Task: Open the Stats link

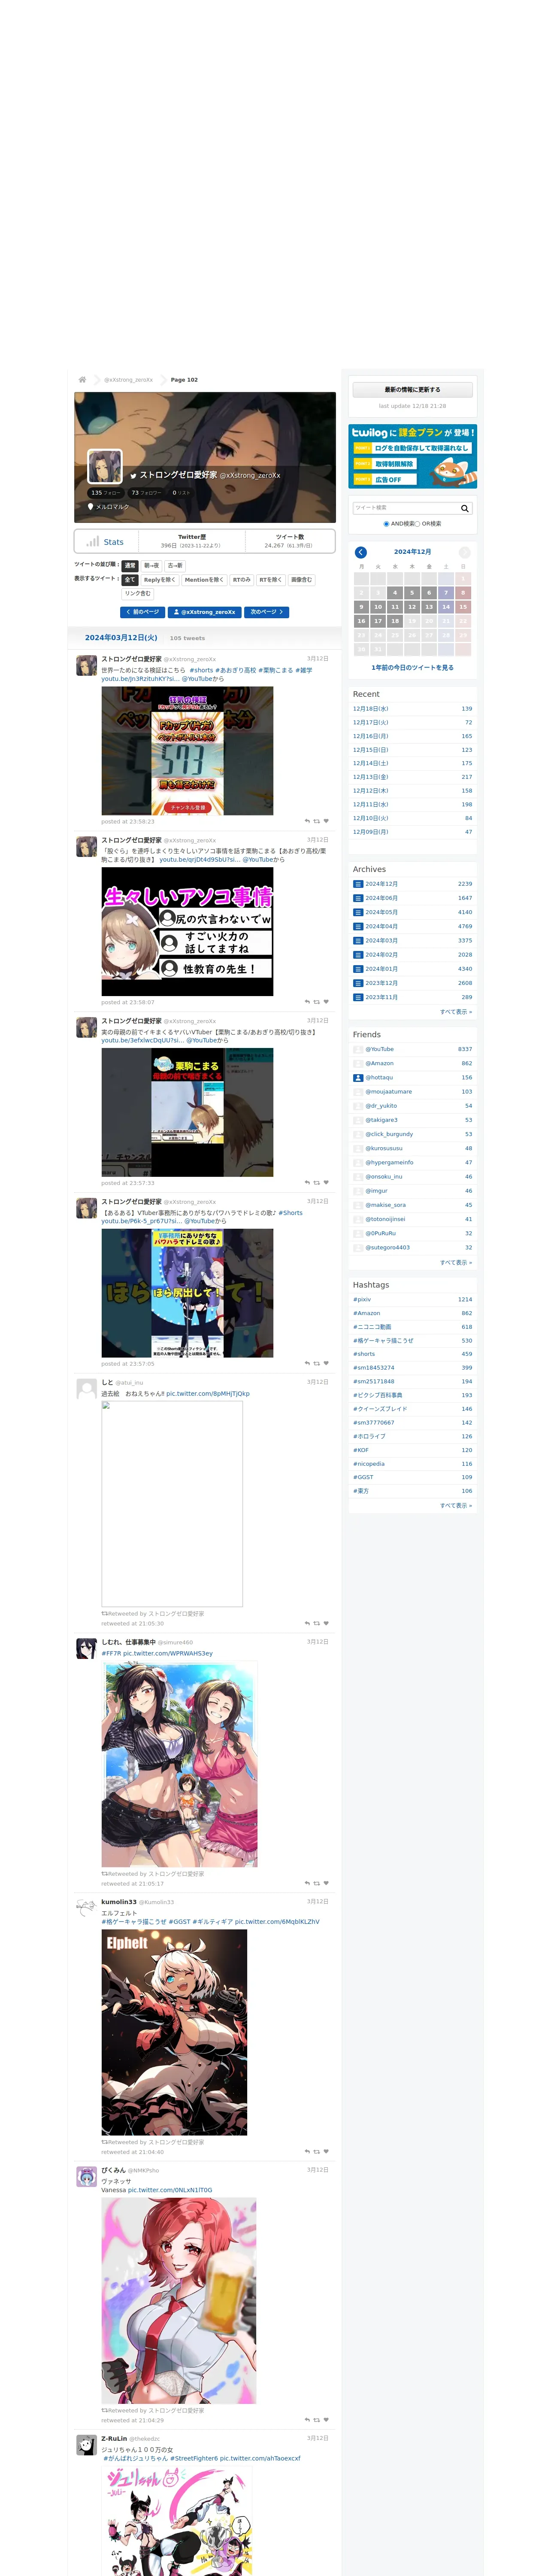Action: tap(114, 542)
